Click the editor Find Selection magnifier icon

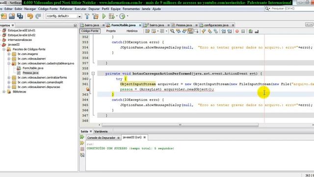point(172,31)
